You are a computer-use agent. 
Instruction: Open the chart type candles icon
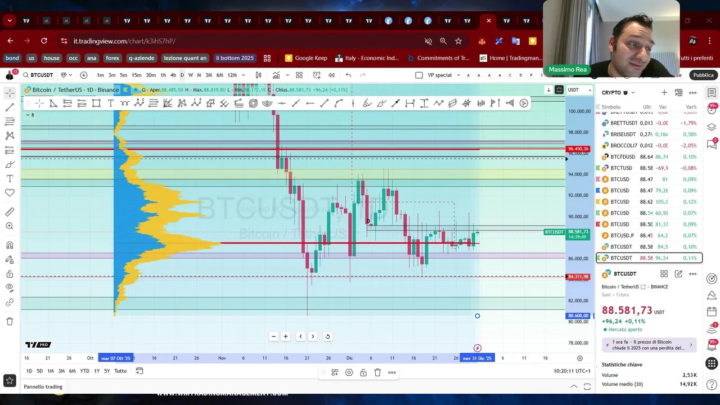[x=258, y=75]
